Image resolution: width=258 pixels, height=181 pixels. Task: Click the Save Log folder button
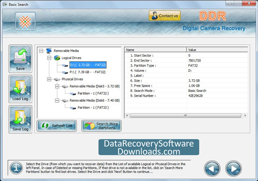[x=20, y=119]
